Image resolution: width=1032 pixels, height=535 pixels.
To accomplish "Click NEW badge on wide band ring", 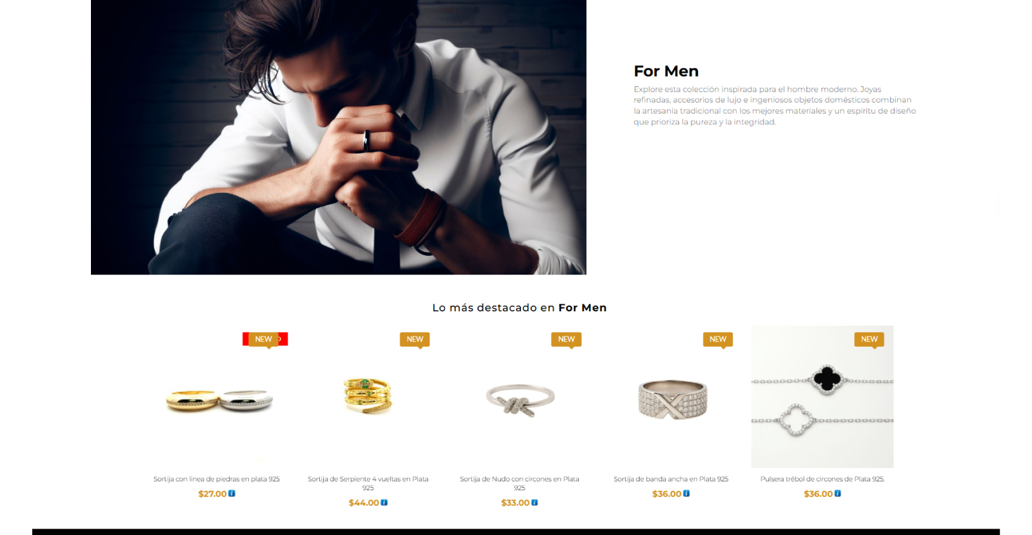I will 718,340.
